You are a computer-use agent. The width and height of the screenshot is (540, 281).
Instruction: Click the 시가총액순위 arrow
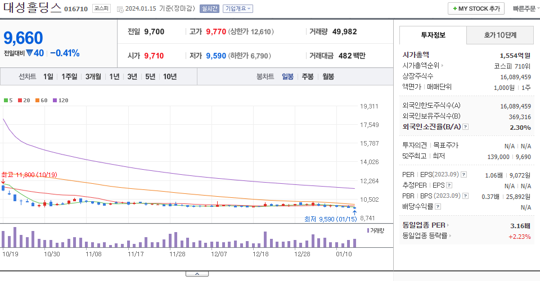point(443,65)
